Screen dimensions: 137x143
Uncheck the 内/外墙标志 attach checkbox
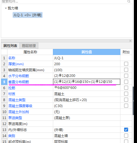coord(126,130)
